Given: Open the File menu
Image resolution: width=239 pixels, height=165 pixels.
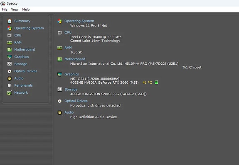Looking at the screenshot, I should [x=5, y=10].
